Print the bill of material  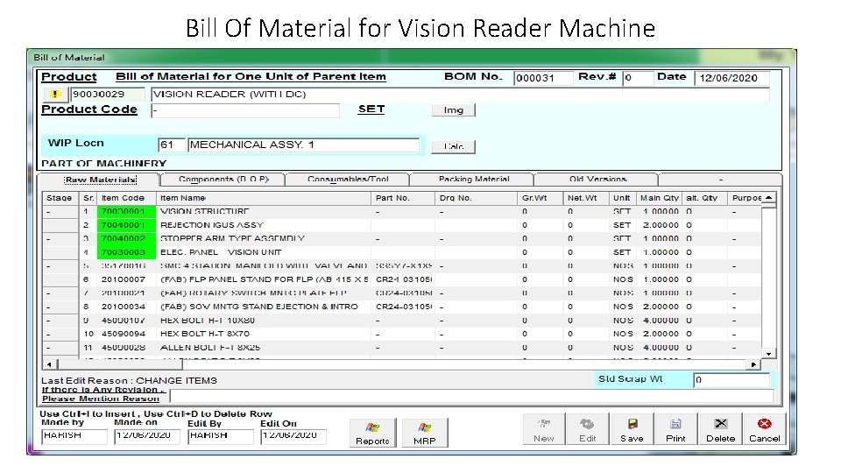click(675, 429)
